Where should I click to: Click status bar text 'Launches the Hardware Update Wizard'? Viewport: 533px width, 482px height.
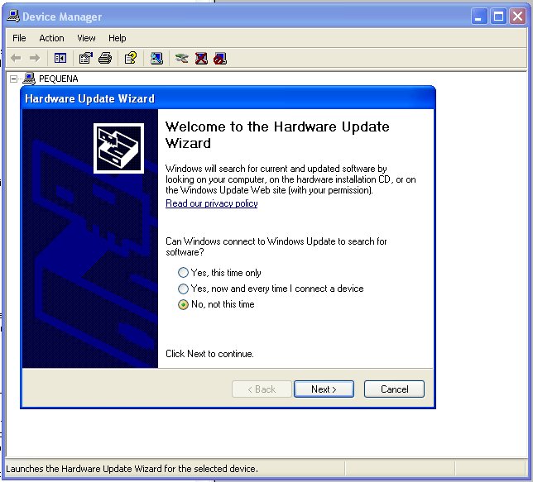pyautogui.click(x=132, y=469)
